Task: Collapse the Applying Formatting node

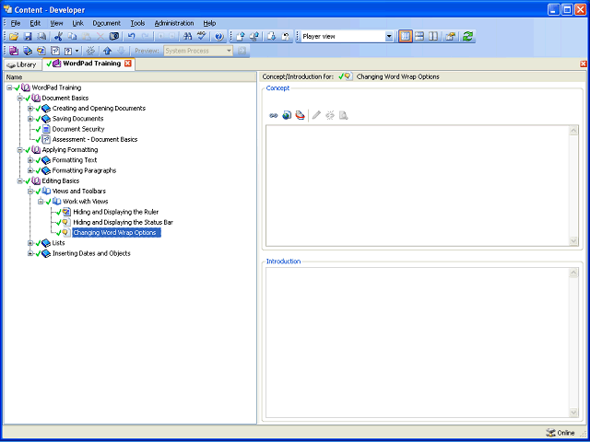Action: 20,149
